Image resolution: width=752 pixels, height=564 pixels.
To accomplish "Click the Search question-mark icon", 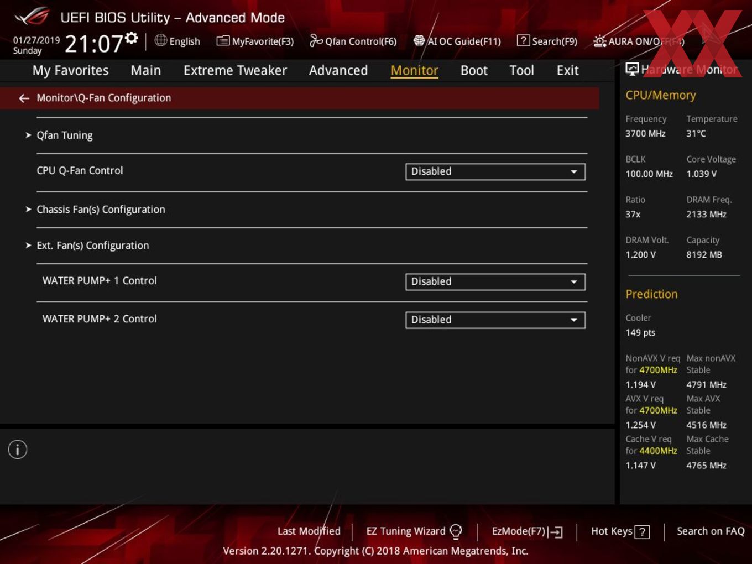I will coord(523,40).
